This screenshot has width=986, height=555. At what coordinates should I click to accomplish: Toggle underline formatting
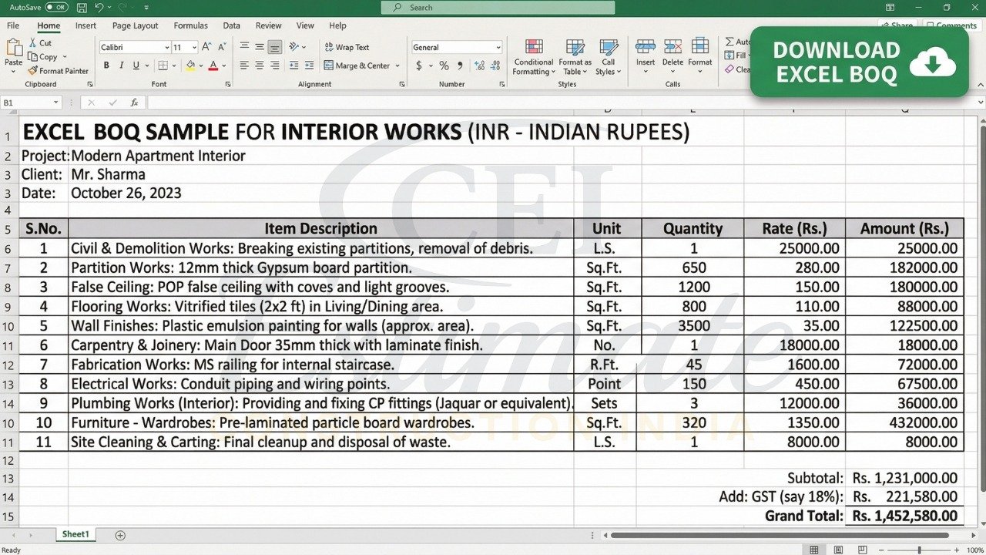pyautogui.click(x=136, y=66)
